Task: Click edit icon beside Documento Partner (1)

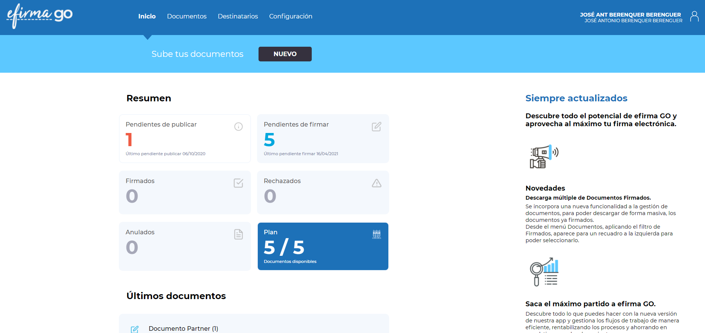Action: pos(135,329)
